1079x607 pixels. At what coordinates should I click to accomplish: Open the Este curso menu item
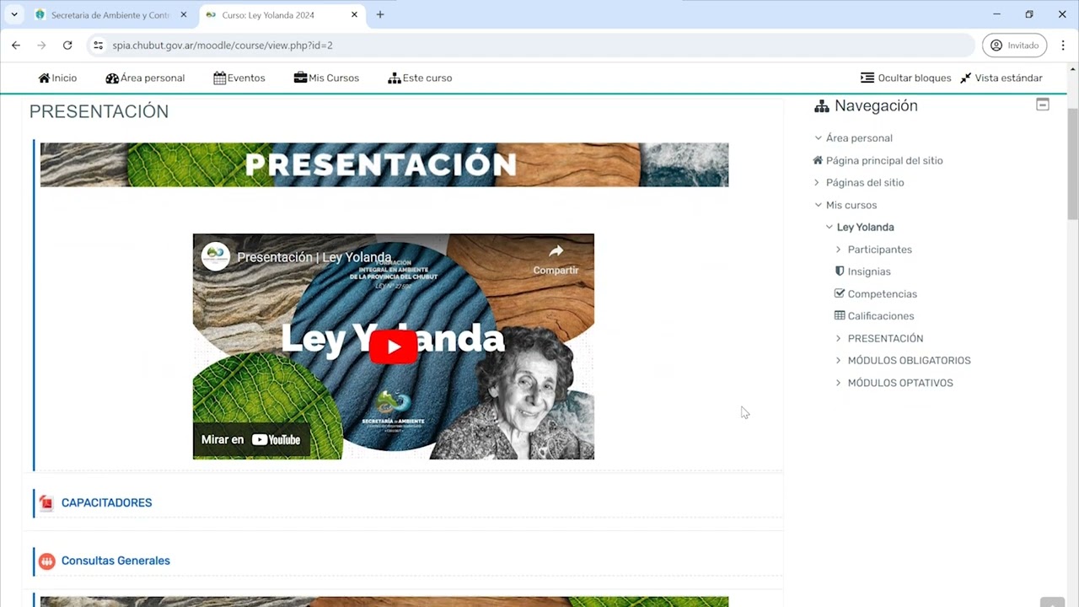pos(420,78)
